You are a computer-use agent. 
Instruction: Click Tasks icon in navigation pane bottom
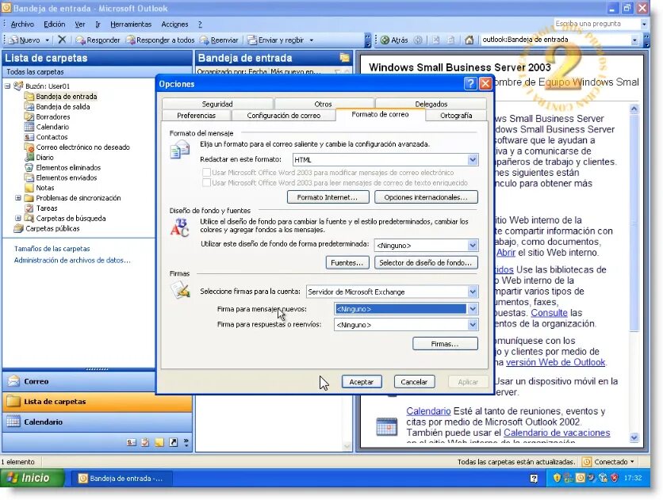pos(145,442)
